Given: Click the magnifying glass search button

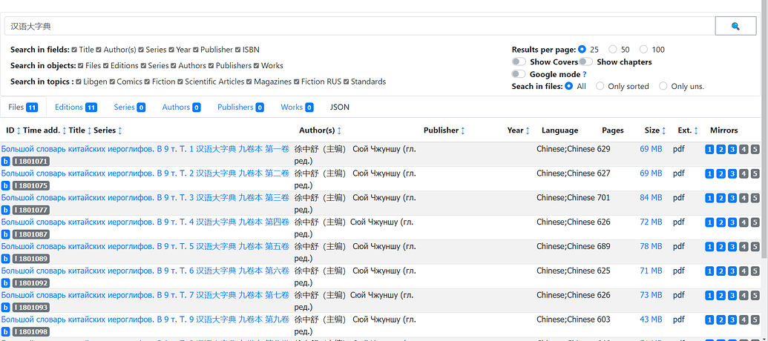Looking at the screenshot, I should click(x=735, y=26).
